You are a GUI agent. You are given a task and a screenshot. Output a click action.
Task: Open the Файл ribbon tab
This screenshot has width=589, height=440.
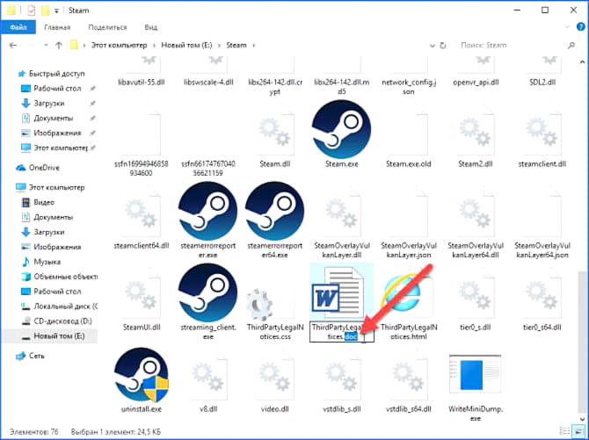(18, 27)
